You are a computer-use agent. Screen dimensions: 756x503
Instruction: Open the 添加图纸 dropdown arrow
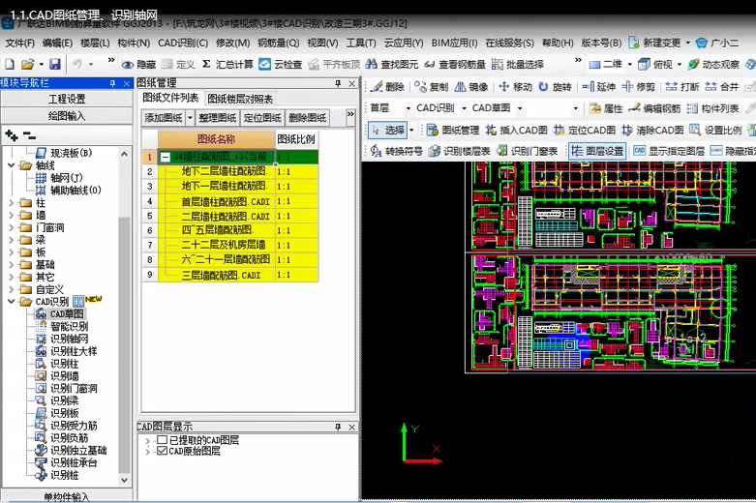(189, 117)
